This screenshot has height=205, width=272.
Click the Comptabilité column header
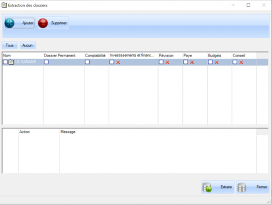pyautogui.click(x=96, y=56)
